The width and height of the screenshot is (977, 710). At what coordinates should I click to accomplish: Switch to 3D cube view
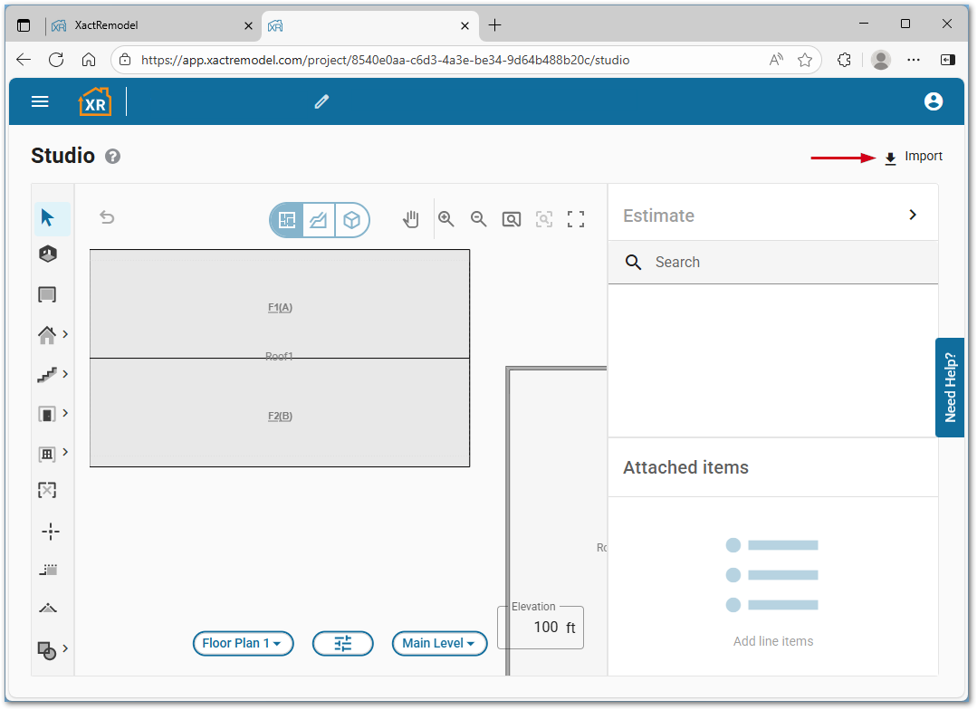click(x=351, y=220)
